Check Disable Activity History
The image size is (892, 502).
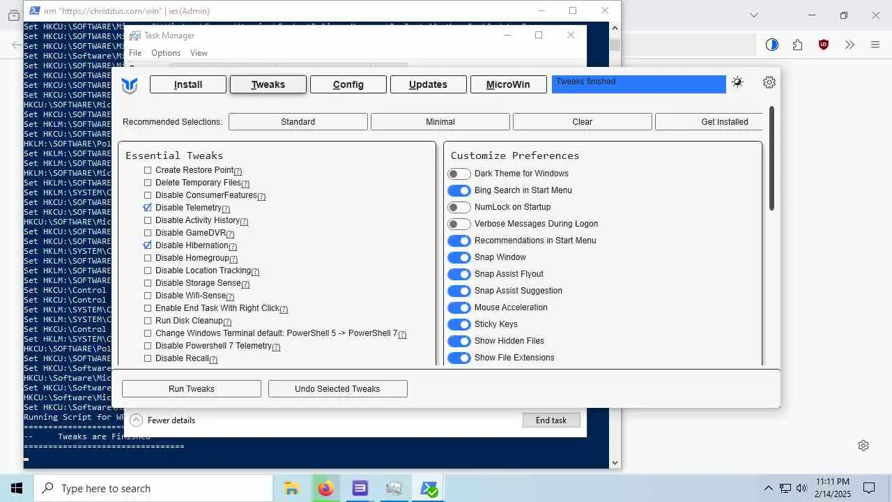[148, 220]
